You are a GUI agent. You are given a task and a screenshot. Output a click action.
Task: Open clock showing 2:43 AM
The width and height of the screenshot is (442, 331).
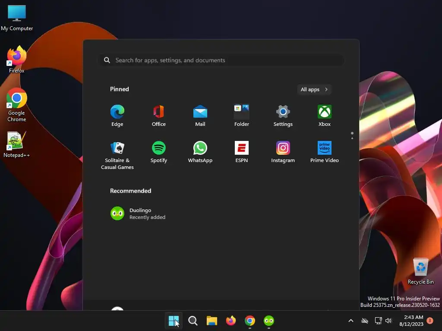coord(411,321)
